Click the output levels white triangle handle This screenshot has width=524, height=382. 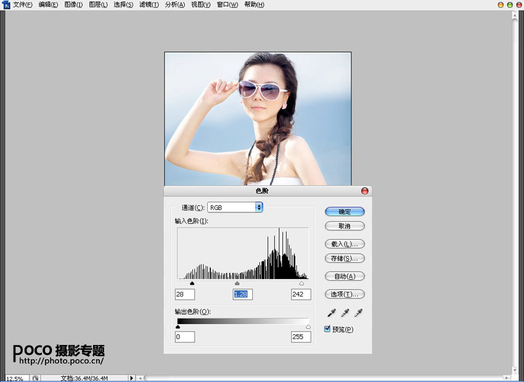pos(308,327)
